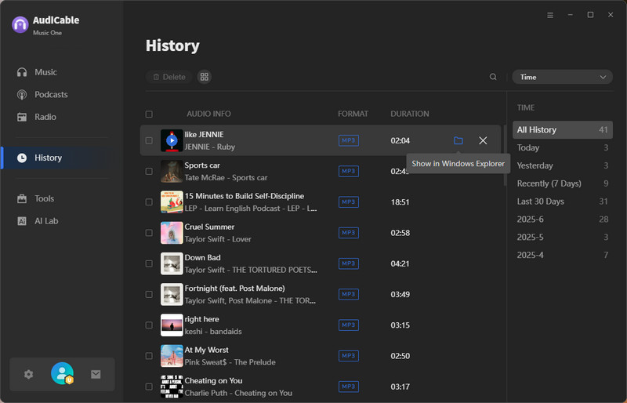Check the At My Worst checkbox
Image resolution: width=627 pixels, height=403 pixels.
(x=149, y=356)
